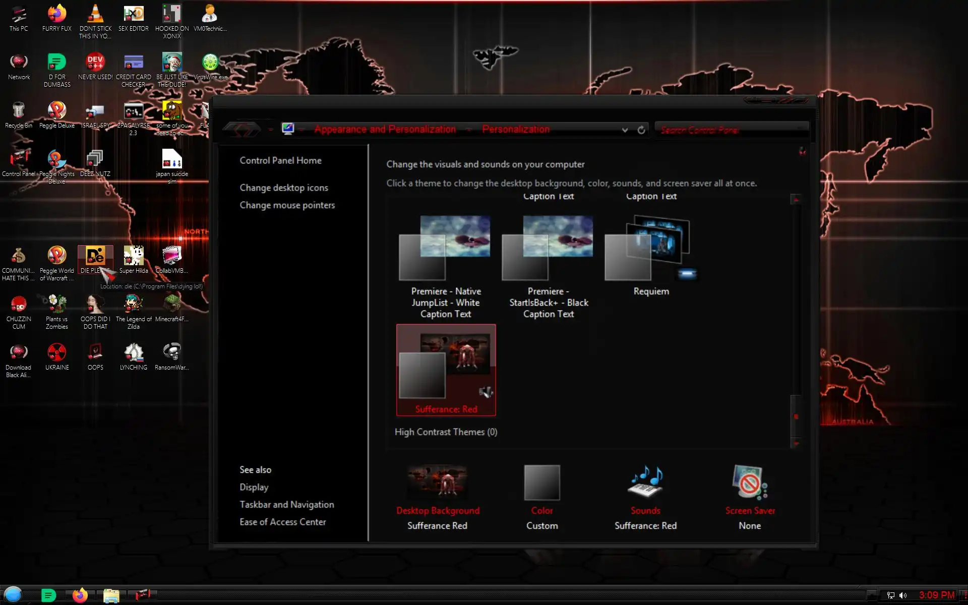This screenshot has height=605, width=968.
Task: Open File Explorer from the taskbar
Action: click(x=111, y=595)
